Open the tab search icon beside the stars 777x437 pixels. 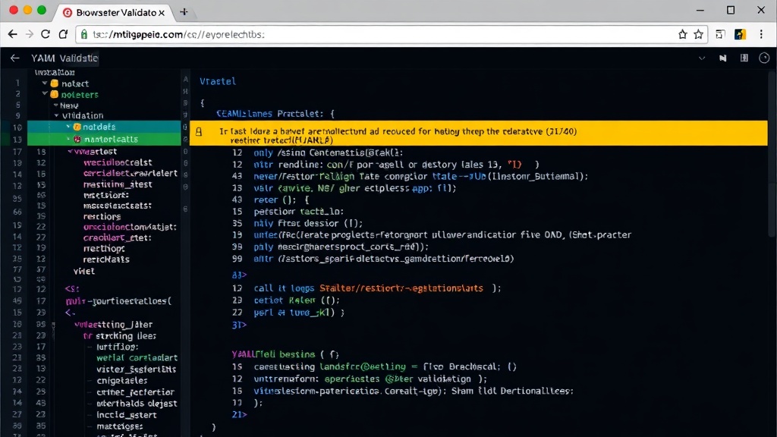[720, 34]
